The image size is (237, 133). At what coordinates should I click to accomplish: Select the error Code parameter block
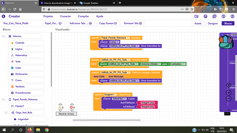click(x=99, y=77)
